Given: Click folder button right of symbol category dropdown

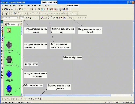Looking at the screenshot, I should [x=21, y=24].
